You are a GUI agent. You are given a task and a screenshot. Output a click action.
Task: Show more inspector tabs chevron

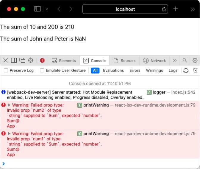[175, 61]
